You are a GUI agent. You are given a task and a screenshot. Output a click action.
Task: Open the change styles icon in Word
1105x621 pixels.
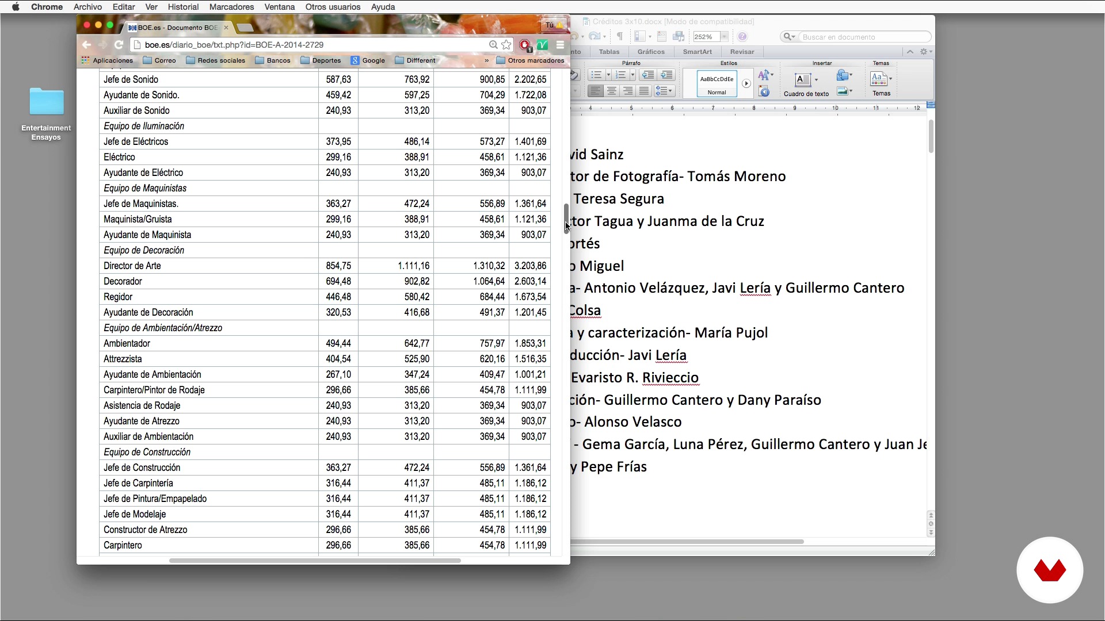(765, 75)
